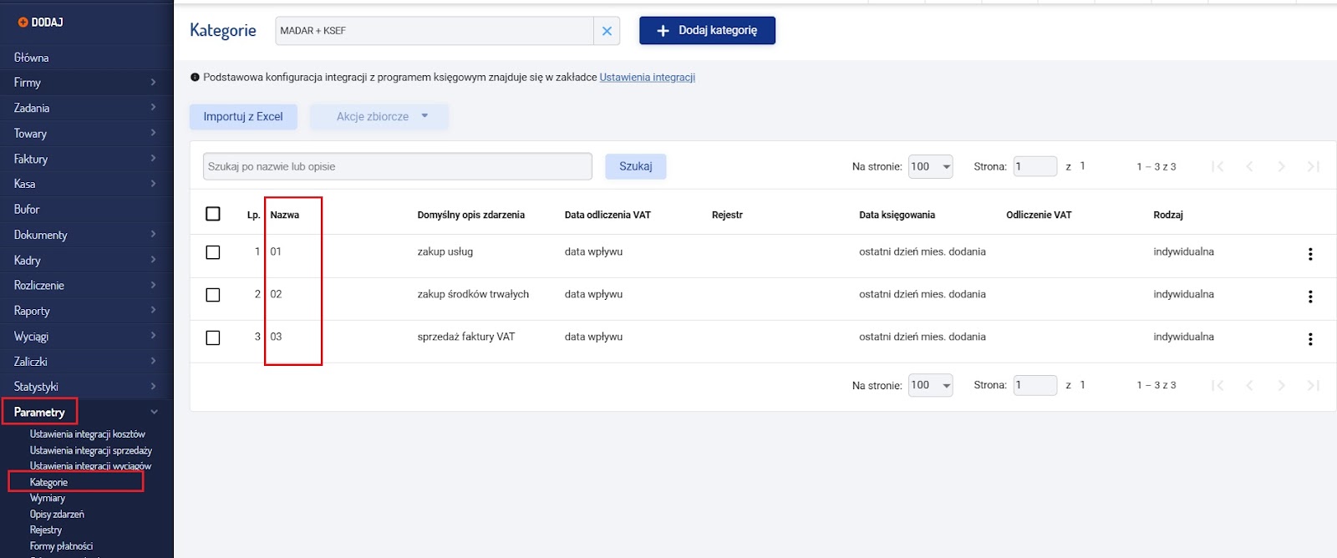Check the box for category 02
The image size is (1337, 558).
213,295
